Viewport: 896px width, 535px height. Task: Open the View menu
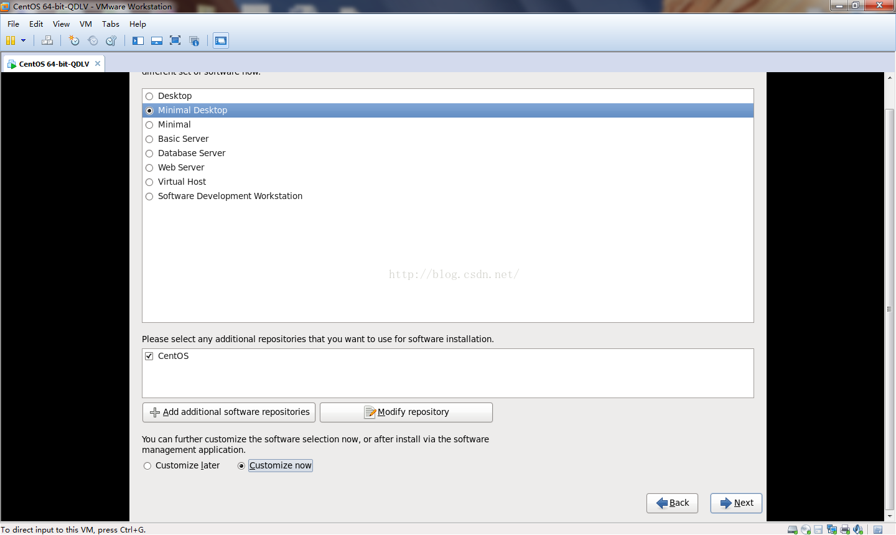(61, 24)
